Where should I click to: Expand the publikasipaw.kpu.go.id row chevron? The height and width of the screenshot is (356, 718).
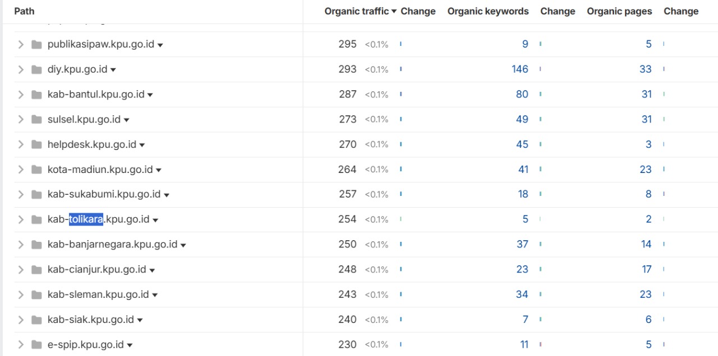pyautogui.click(x=21, y=44)
